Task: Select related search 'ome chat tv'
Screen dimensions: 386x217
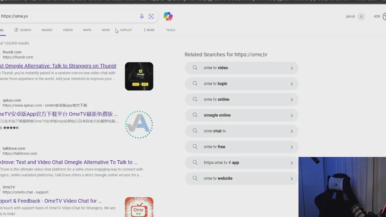Action: (242, 131)
